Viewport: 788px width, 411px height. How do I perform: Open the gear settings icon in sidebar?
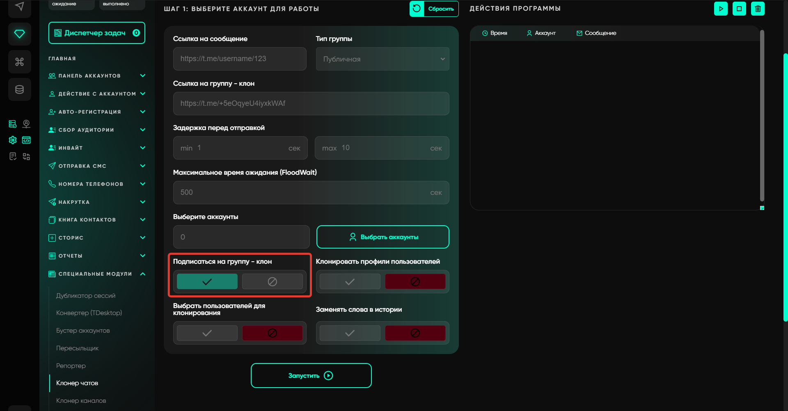tap(13, 140)
